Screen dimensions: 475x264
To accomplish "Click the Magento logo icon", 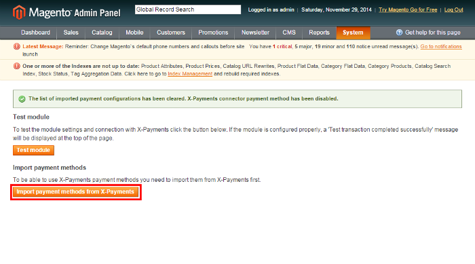I will click(x=19, y=12).
